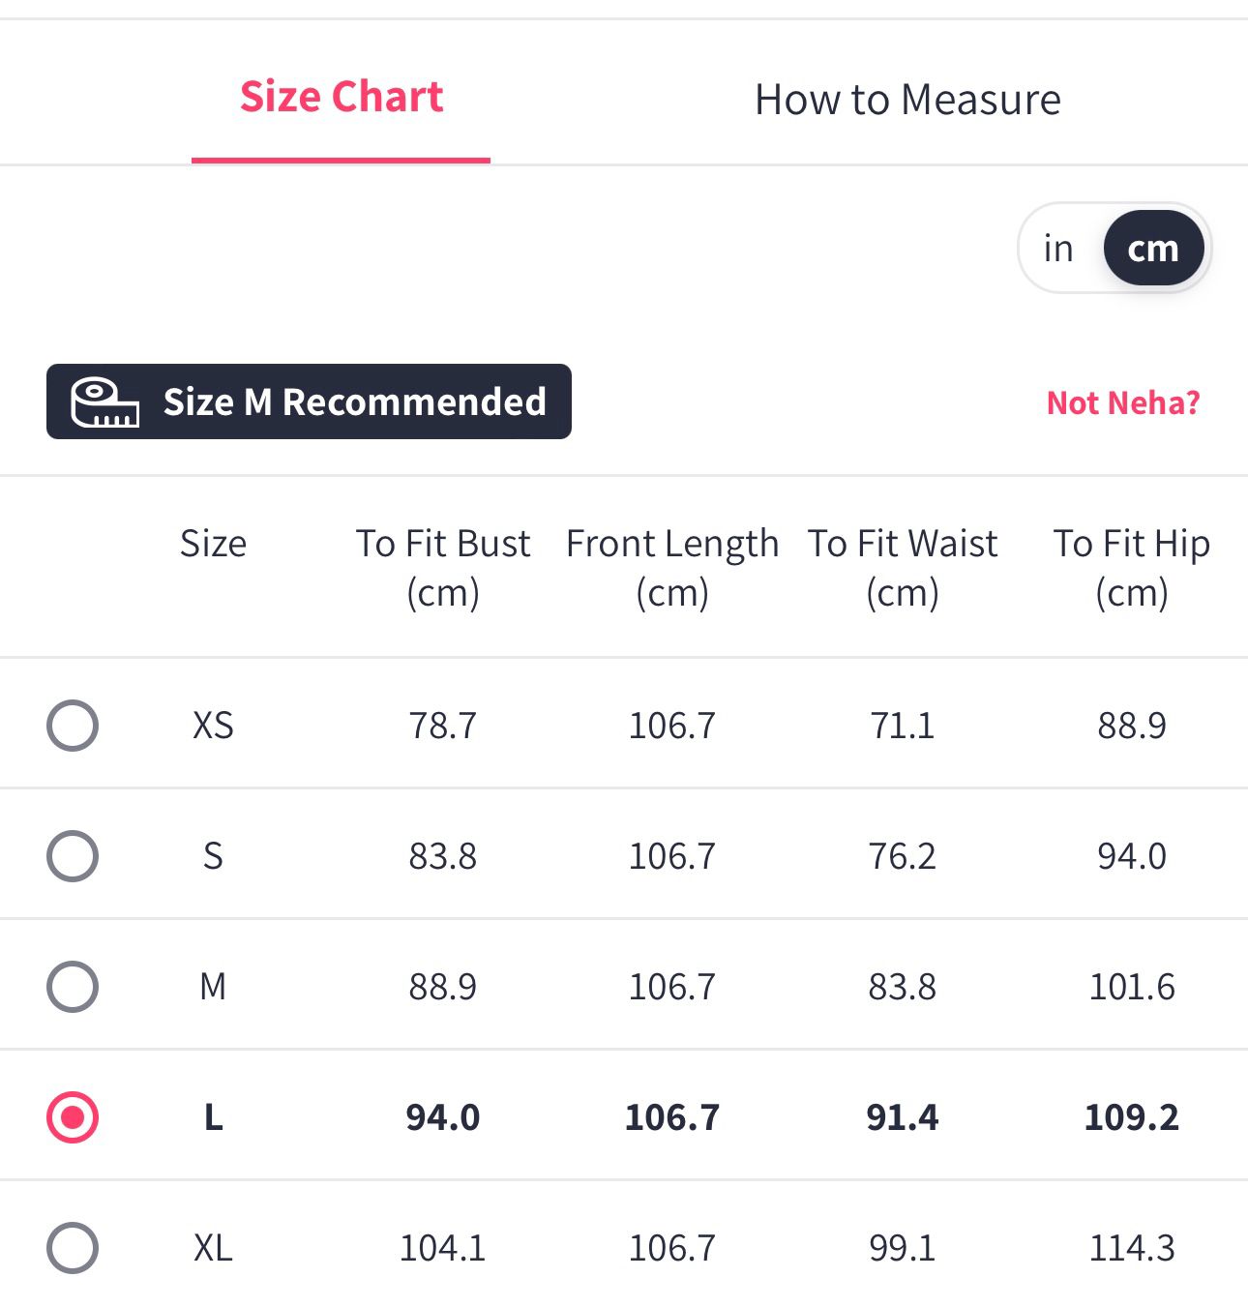The image size is (1248, 1307).
Task: Click the XL hip value 114.3
Action: (x=1132, y=1248)
